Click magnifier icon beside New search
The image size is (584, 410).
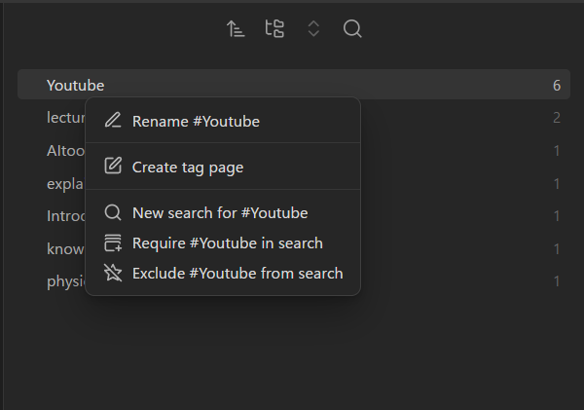(x=113, y=213)
